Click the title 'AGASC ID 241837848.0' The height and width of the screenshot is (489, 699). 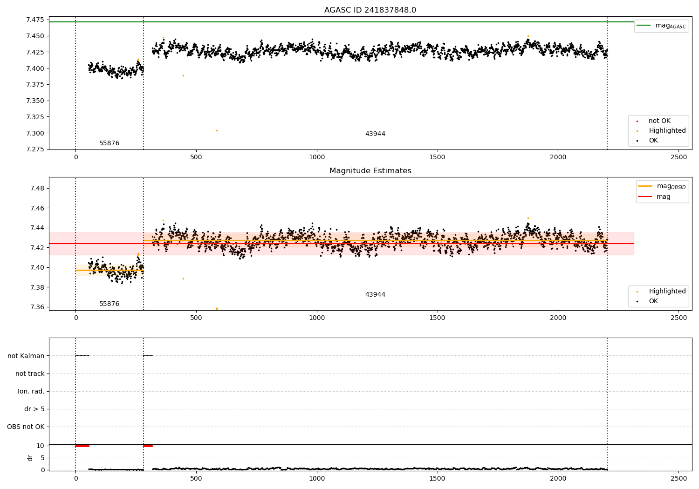(370, 10)
